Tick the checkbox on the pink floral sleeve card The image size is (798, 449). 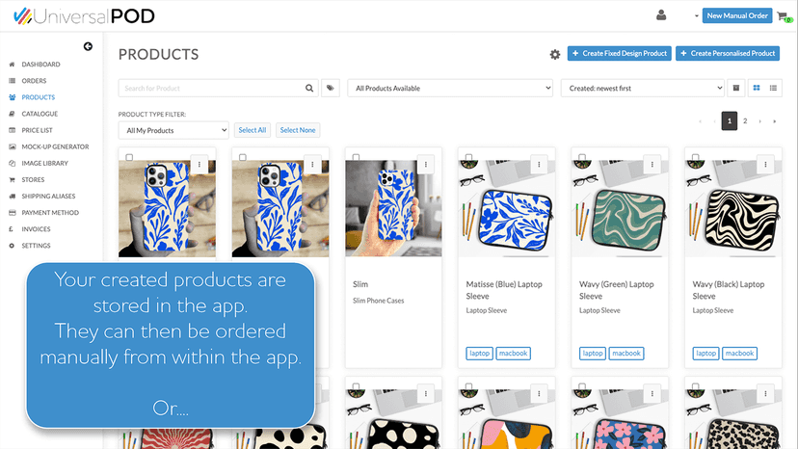582,386
